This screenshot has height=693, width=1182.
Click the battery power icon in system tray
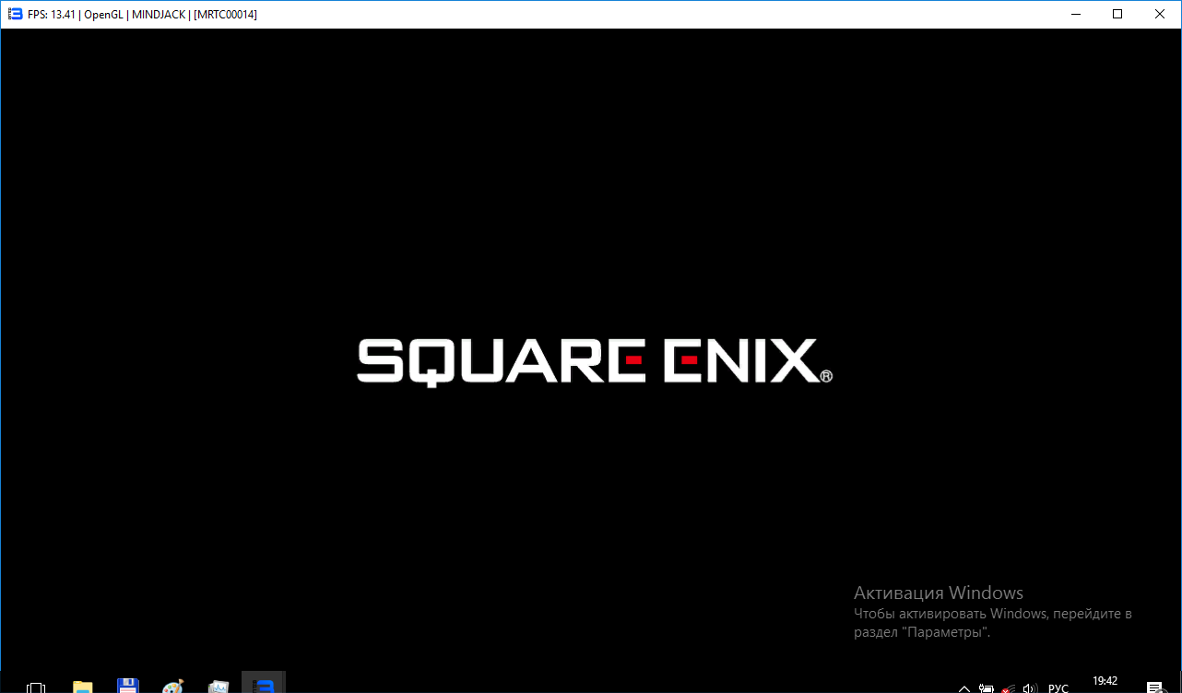pyautogui.click(x=987, y=687)
